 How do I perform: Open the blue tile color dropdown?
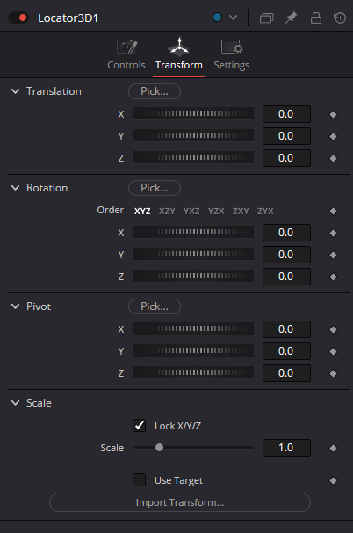tap(233, 18)
